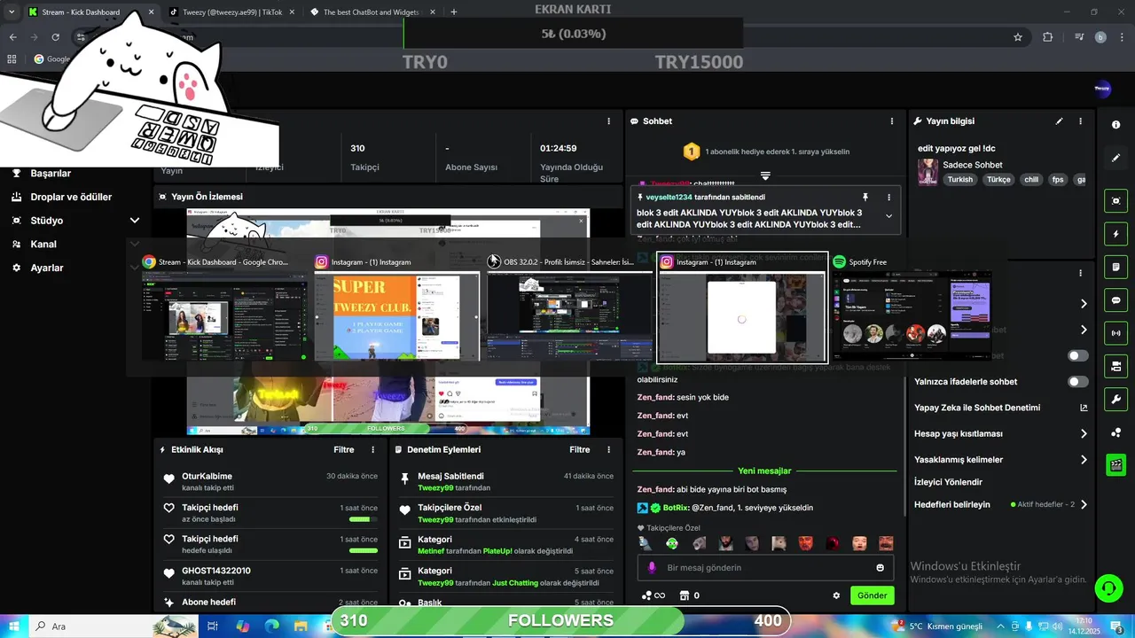Click the Kick points infinity balance icon
This screenshot has height=638, width=1135.
tap(654, 595)
